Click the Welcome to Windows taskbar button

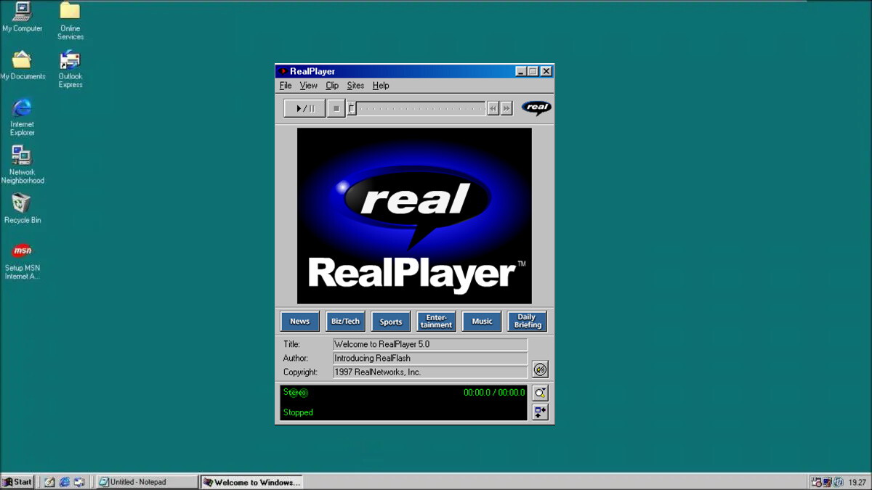click(251, 482)
